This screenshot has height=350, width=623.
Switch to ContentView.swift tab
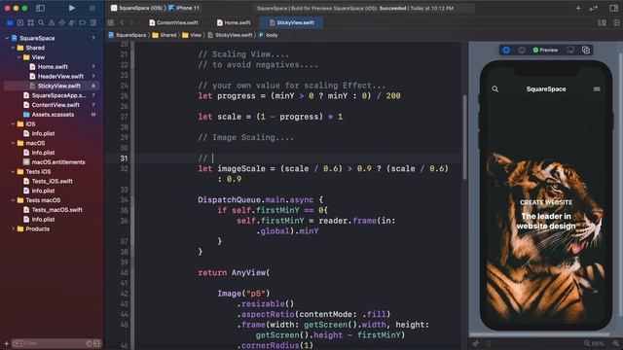pyautogui.click(x=173, y=22)
